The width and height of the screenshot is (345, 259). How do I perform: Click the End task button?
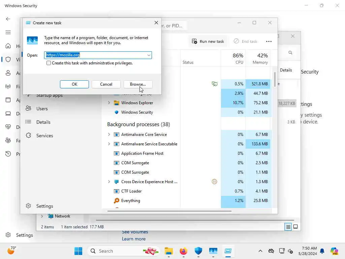tap(245, 41)
